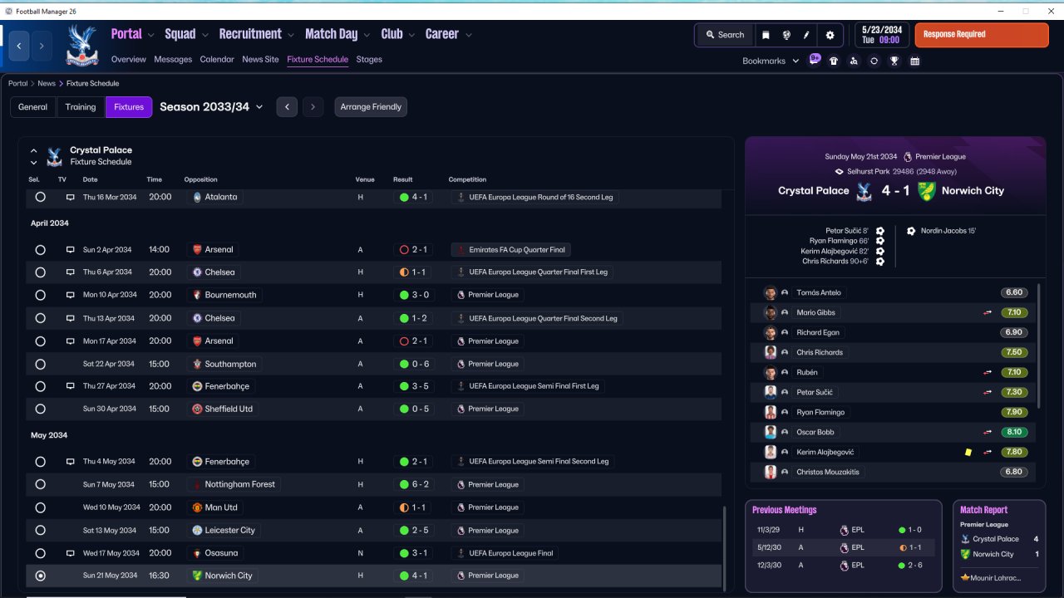Viewport: 1064px width, 598px height.
Task: Switch to the Training tab
Action: coord(81,107)
